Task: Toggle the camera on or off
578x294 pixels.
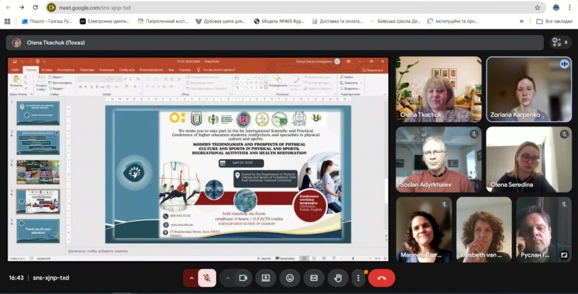Action: coord(243,278)
